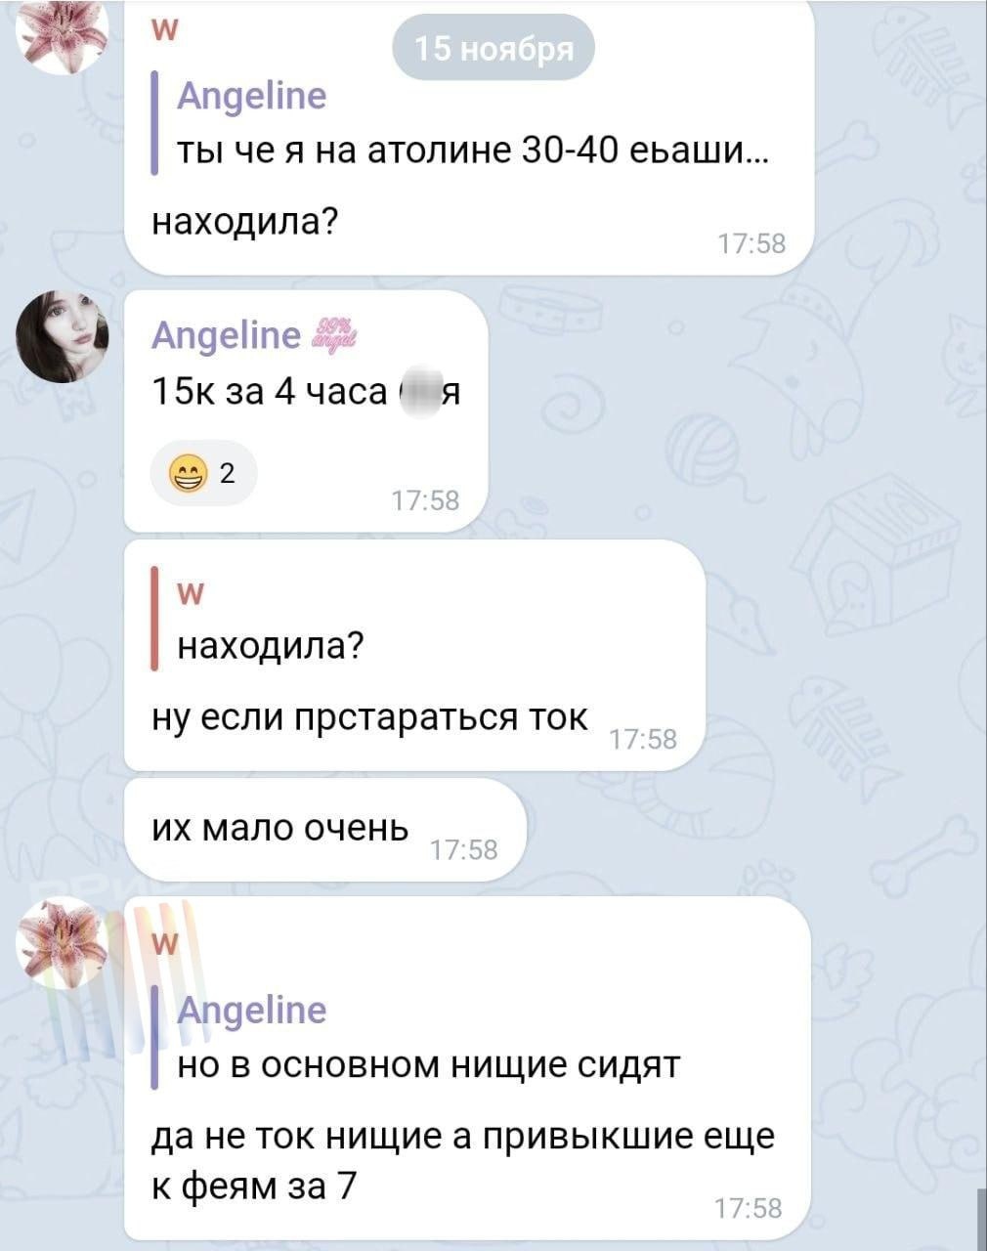This screenshot has height=1251, width=987.
Task: Click the Angeline sender name above '15к за 4 часа'
Action: [227, 335]
